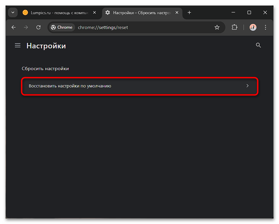Reload the current page
The height and width of the screenshot is (224, 279).
point(38,27)
